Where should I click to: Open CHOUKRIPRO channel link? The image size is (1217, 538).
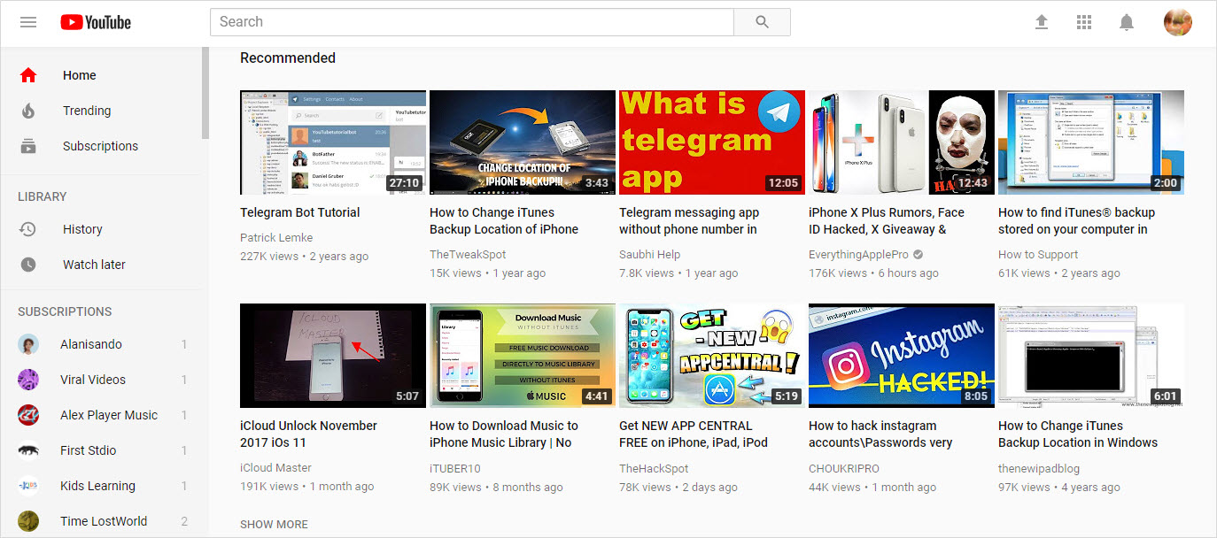[844, 467]
